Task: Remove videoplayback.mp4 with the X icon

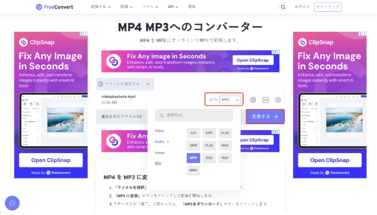Action: 278,100
